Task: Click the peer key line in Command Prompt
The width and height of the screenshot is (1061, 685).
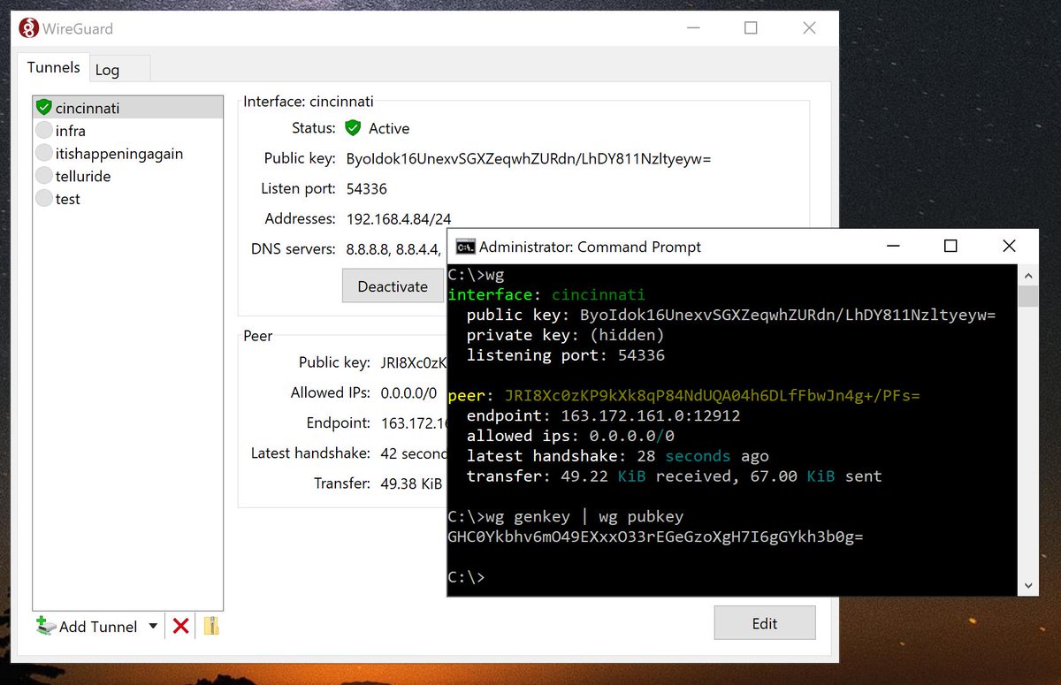Action: [x=684, y=395]
